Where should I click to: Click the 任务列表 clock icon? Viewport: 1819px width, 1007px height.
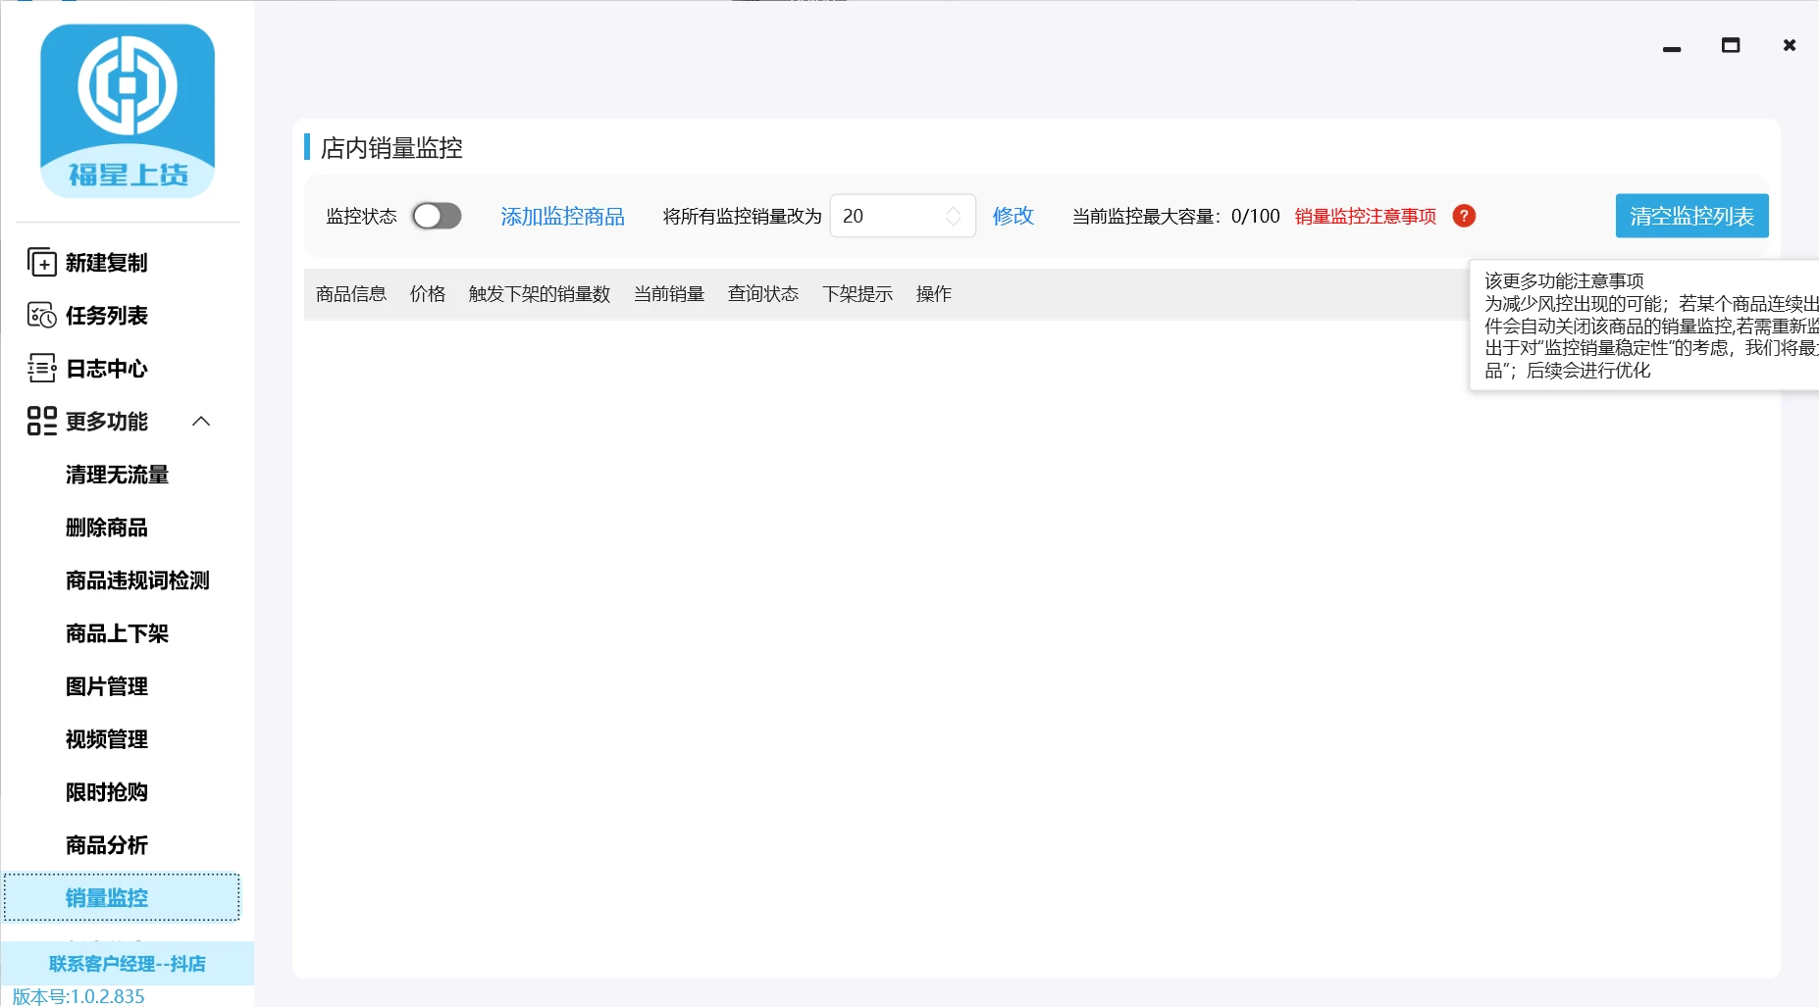click(x=42, y=316)
